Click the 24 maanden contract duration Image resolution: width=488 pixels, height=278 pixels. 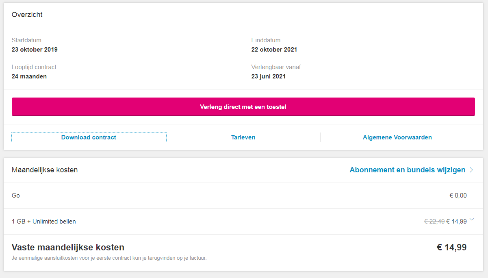point(29,76)
